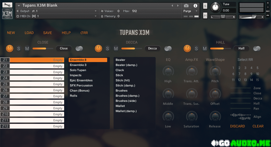Click the header master volume slider

[251, 17]
